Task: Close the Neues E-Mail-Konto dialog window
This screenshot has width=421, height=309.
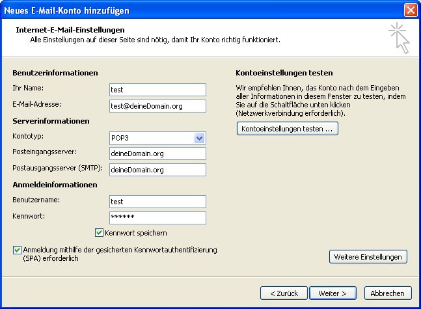Action: (x=410, y=10)
